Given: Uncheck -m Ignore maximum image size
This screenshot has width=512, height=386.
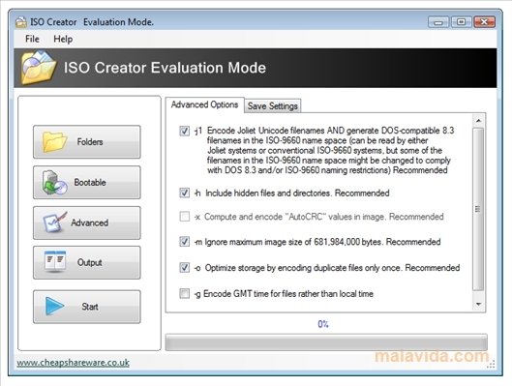Looking at the screenshot, I should tap(185, 242).
